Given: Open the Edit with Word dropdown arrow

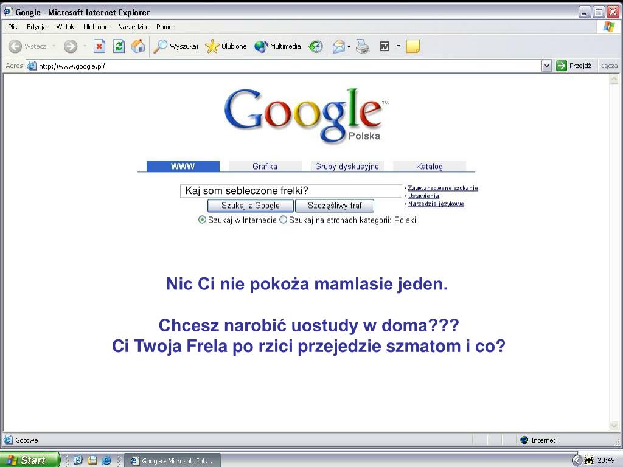Looking at the screenshot, I should click(x=399, y=46).
